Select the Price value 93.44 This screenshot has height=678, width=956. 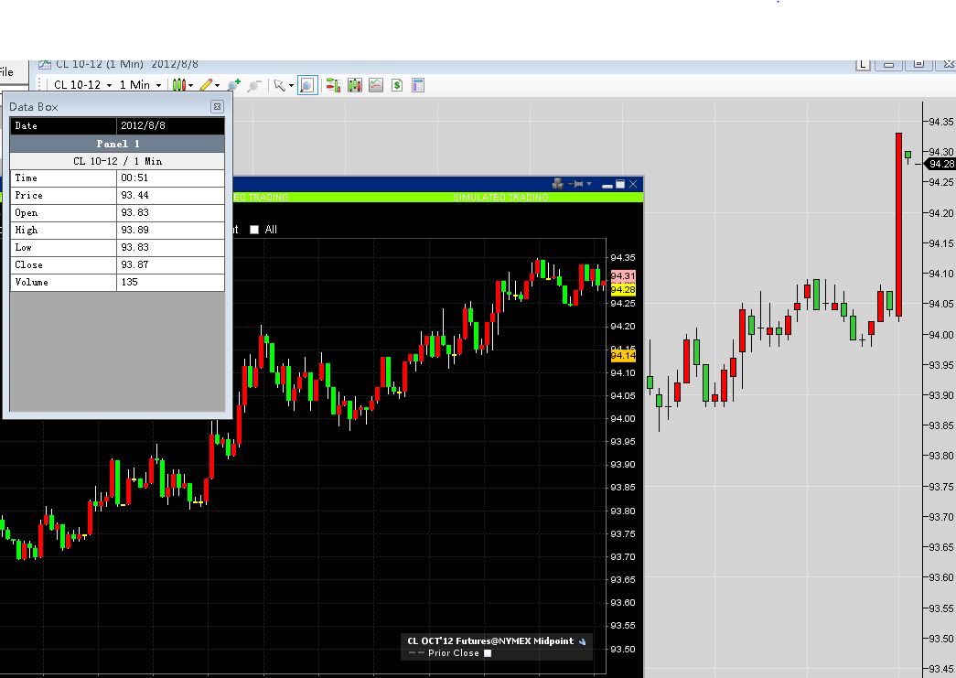[170, 195]
